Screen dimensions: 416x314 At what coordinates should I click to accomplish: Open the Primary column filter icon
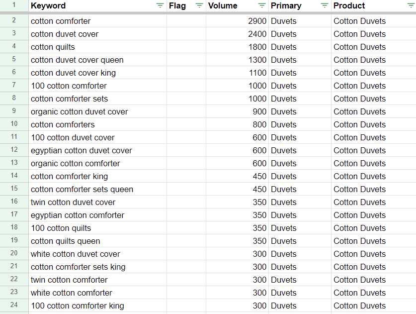tap(325, 5)
